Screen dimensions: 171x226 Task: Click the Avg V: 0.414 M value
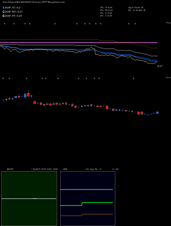pyautogui.click(x=135, y=8)
